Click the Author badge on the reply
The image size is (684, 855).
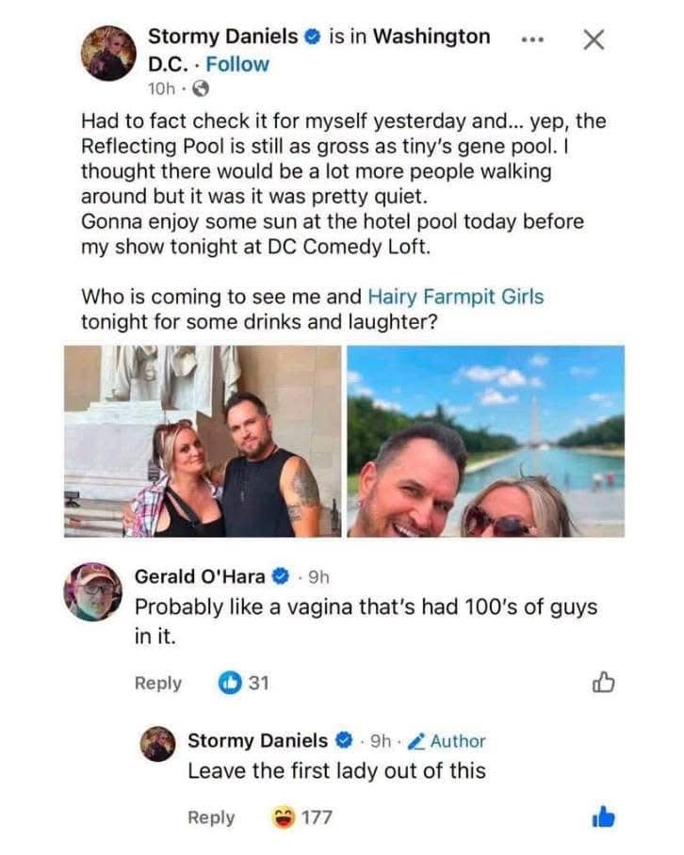[447, 741]
